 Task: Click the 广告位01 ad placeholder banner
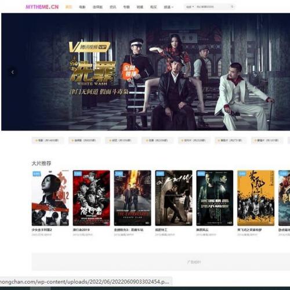tap(161, 262)
